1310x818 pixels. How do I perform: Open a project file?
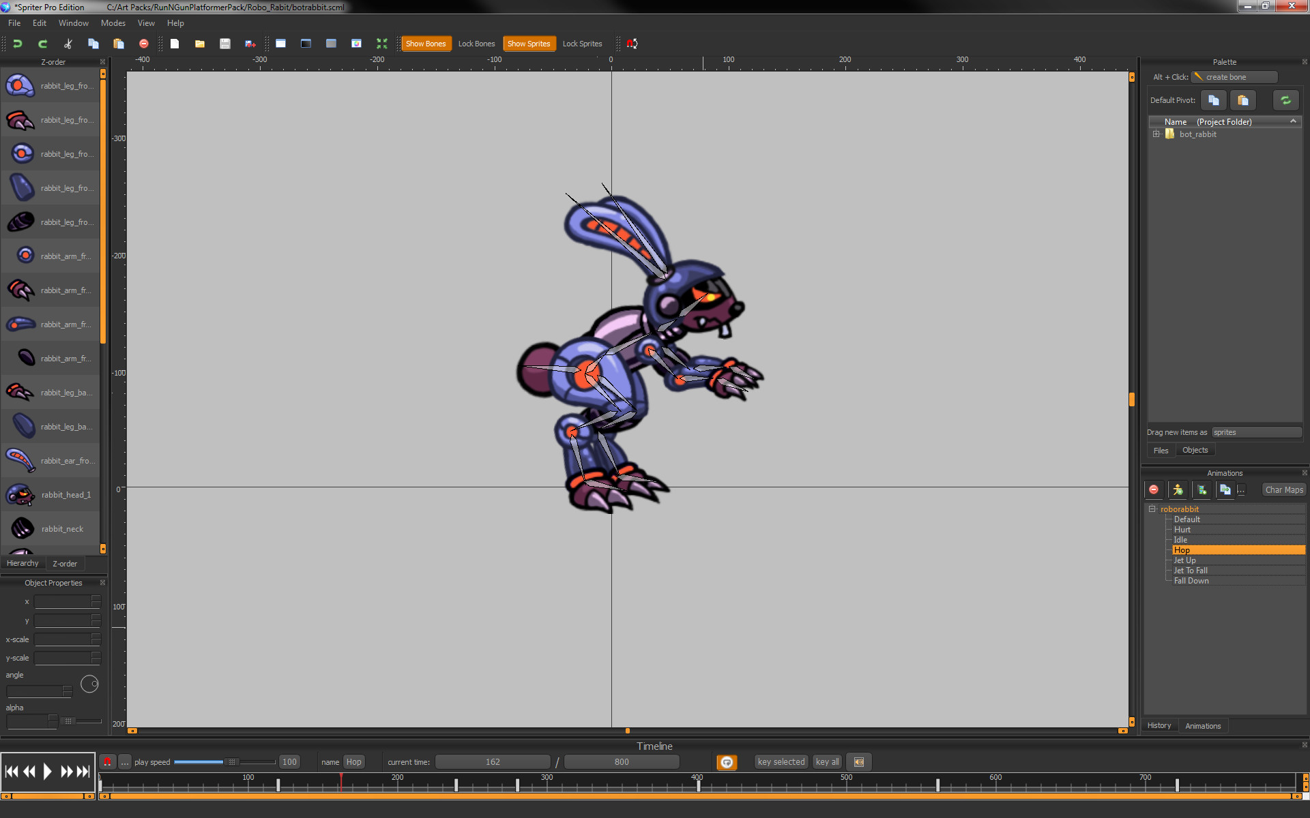pyautogui.click(x=199, y=43)
